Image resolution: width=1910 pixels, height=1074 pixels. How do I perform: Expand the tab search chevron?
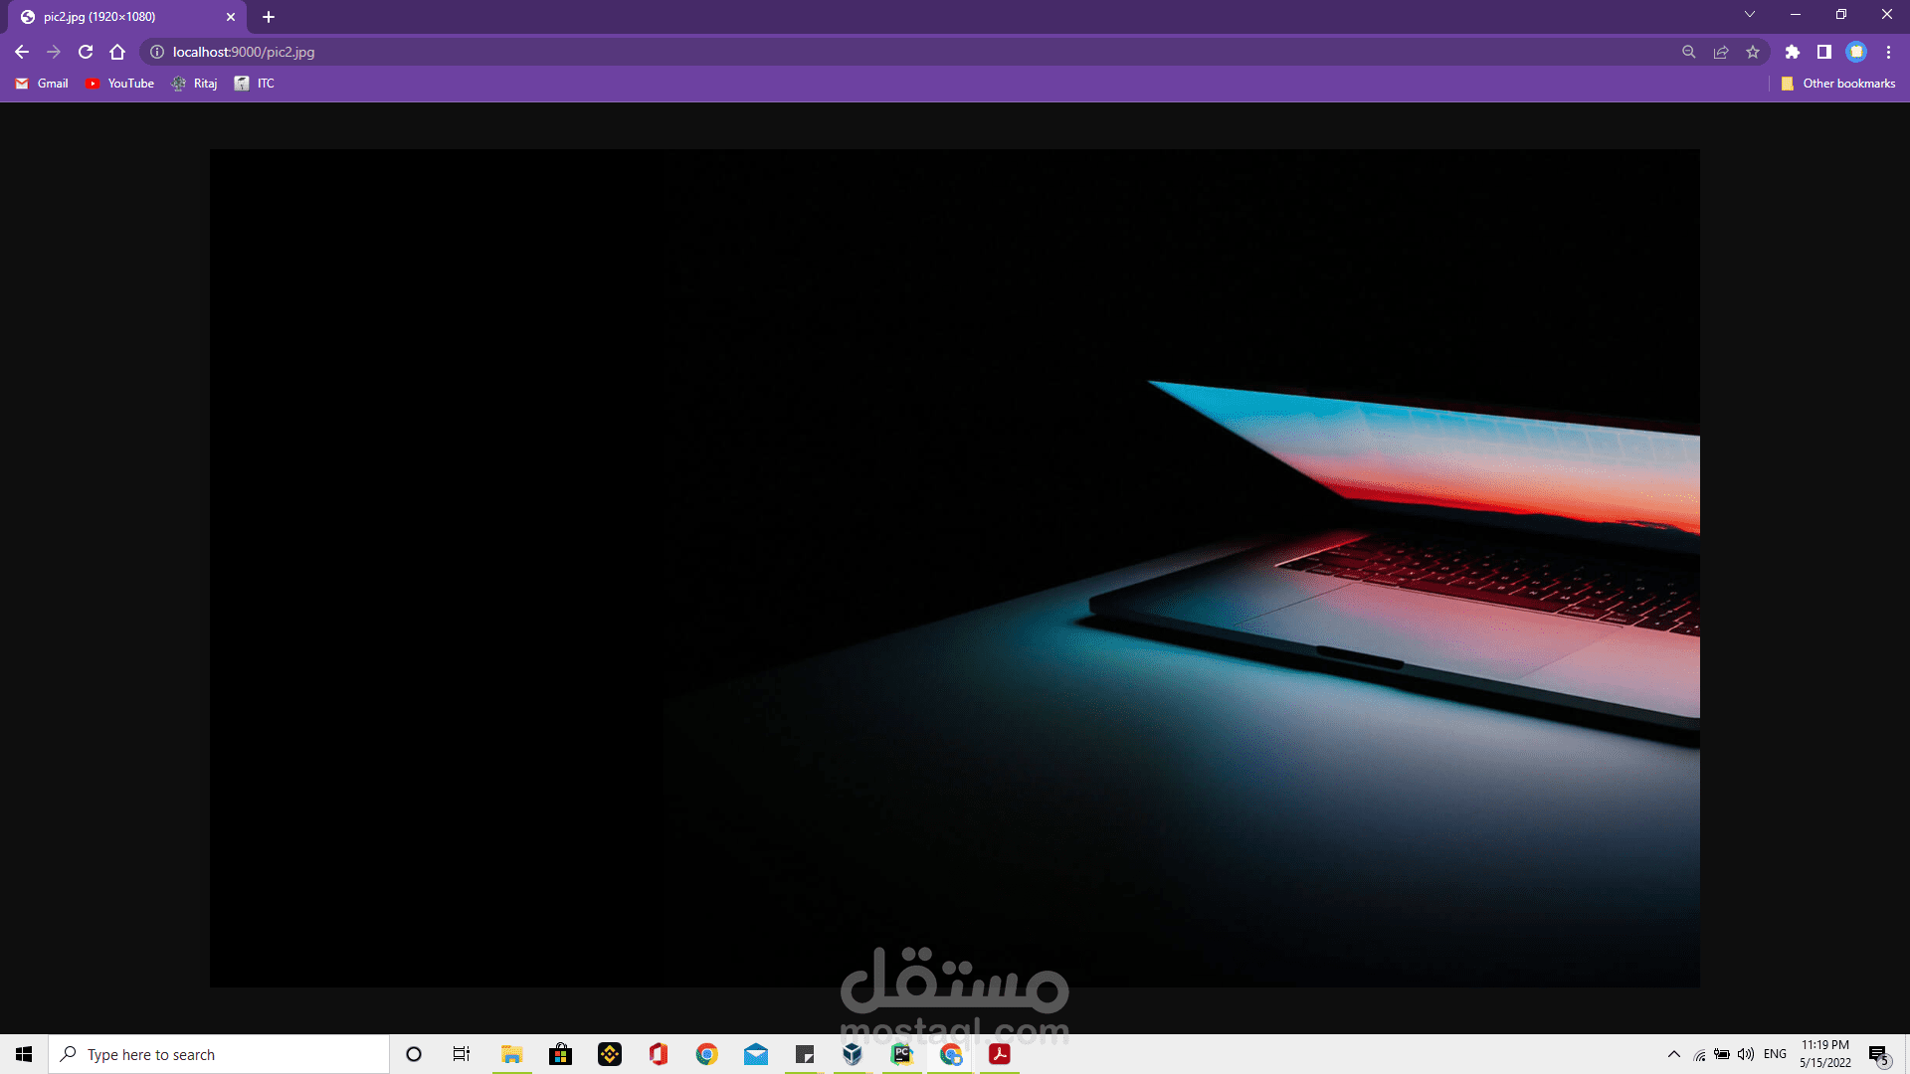(1750, 15)
